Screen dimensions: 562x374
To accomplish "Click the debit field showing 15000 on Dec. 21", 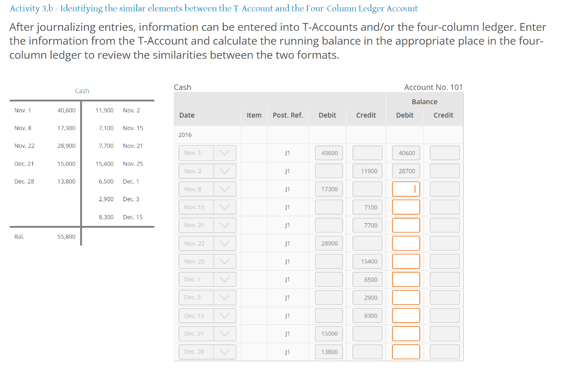I will (x=328, y=333).
